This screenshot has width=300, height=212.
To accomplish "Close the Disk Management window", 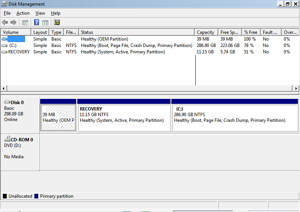I will pos(295,4).
